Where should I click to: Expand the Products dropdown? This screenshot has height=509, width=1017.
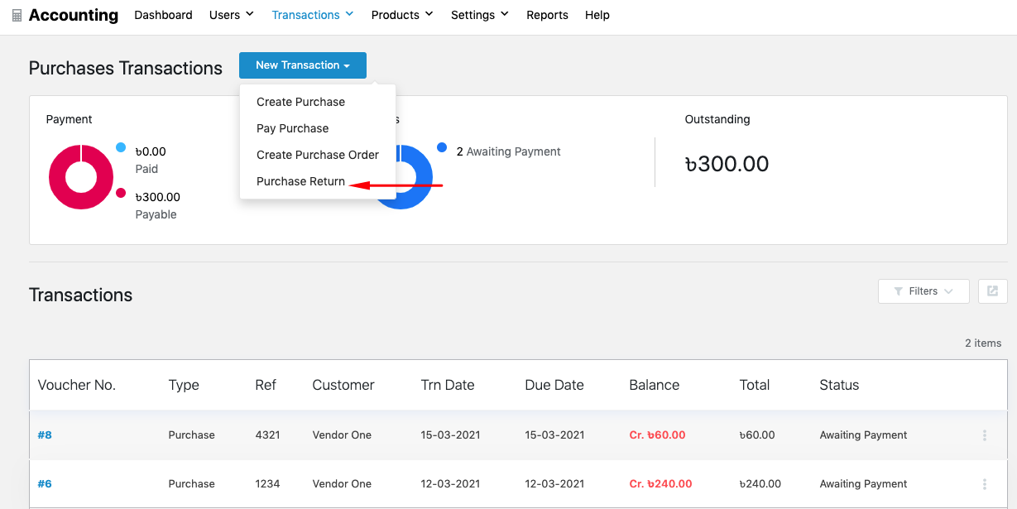click(x=401, y=14)
